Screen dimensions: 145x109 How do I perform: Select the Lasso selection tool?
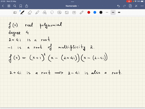point(52,12)
